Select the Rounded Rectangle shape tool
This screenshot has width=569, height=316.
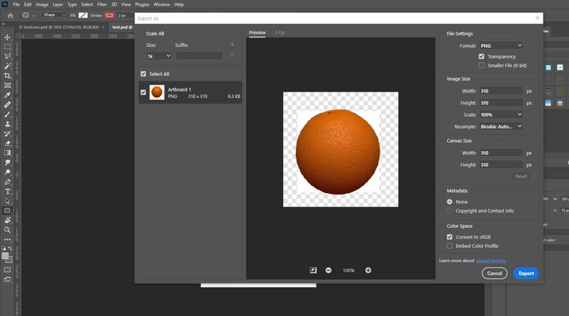pyautogui.click(x=7, y=210)
